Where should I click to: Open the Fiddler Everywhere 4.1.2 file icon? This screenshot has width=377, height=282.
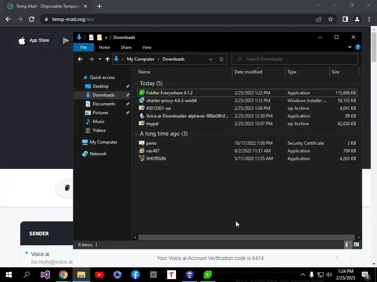point(142,93)
